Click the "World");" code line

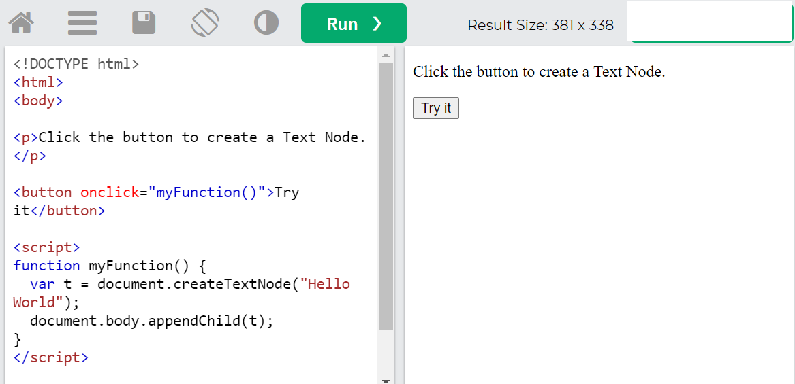click(46, 302)
